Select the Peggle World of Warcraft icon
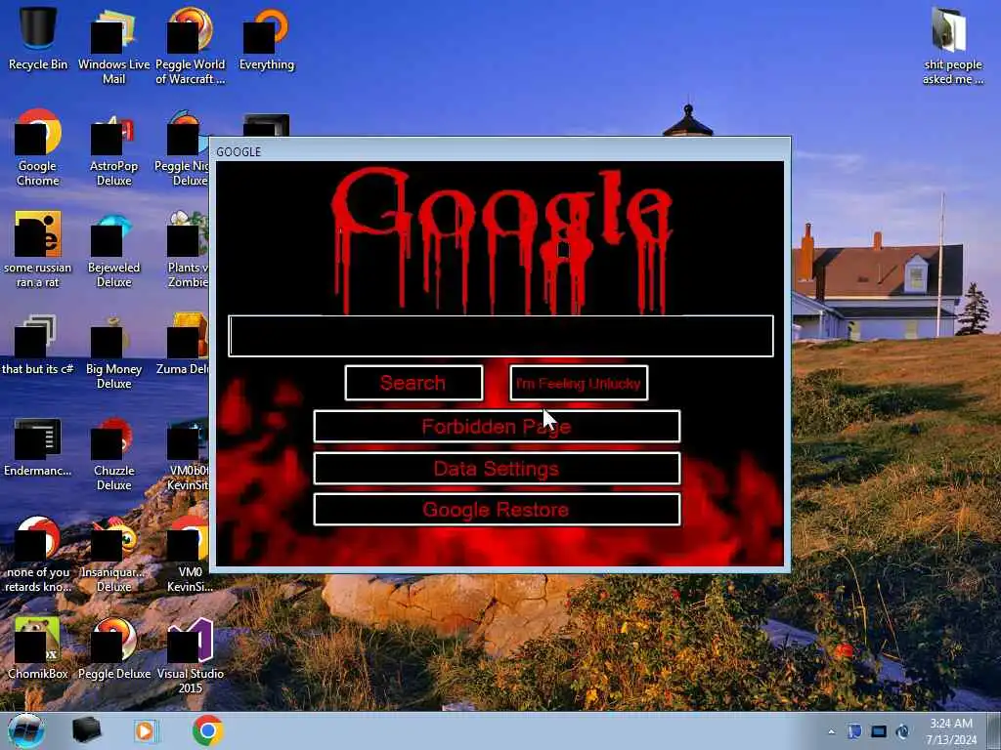 [x=191, y=46]
